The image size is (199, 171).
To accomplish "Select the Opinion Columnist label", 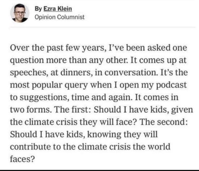I will (x=59, y=17).
